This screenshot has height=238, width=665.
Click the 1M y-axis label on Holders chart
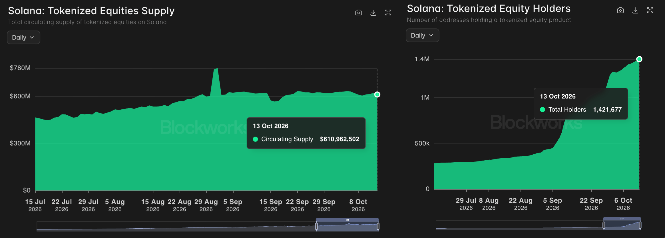click(x=425, y=98)
